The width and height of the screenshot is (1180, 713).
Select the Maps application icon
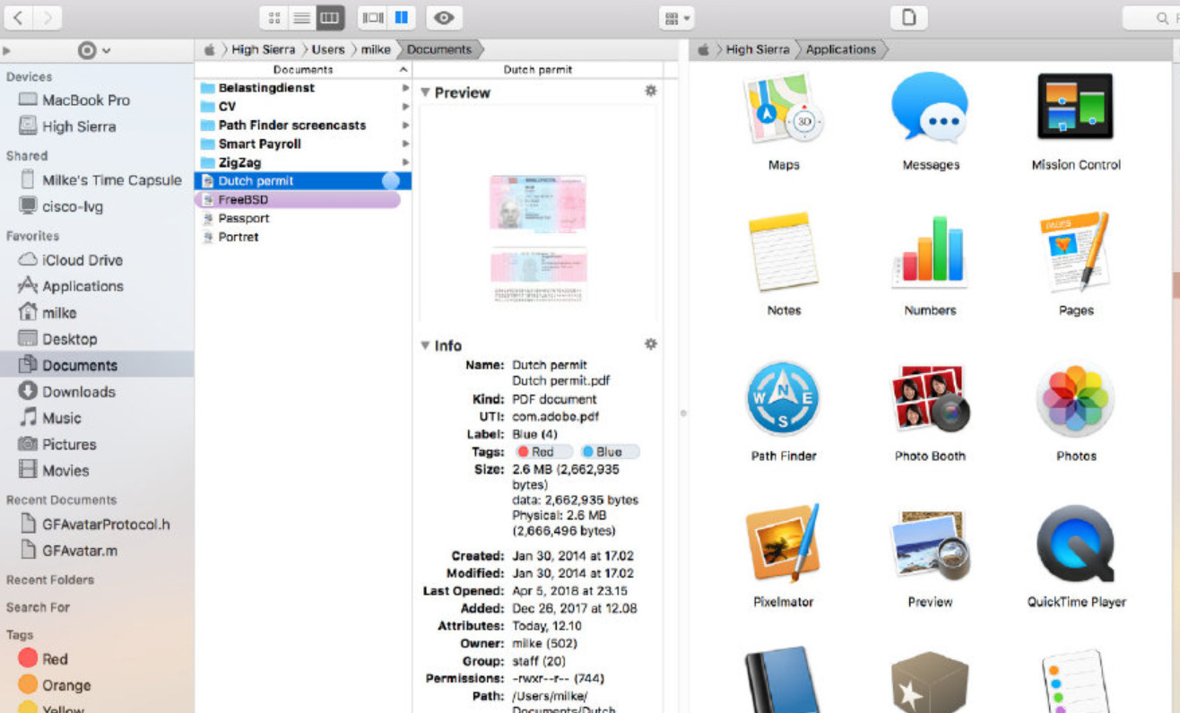click(x=784, y=109)
